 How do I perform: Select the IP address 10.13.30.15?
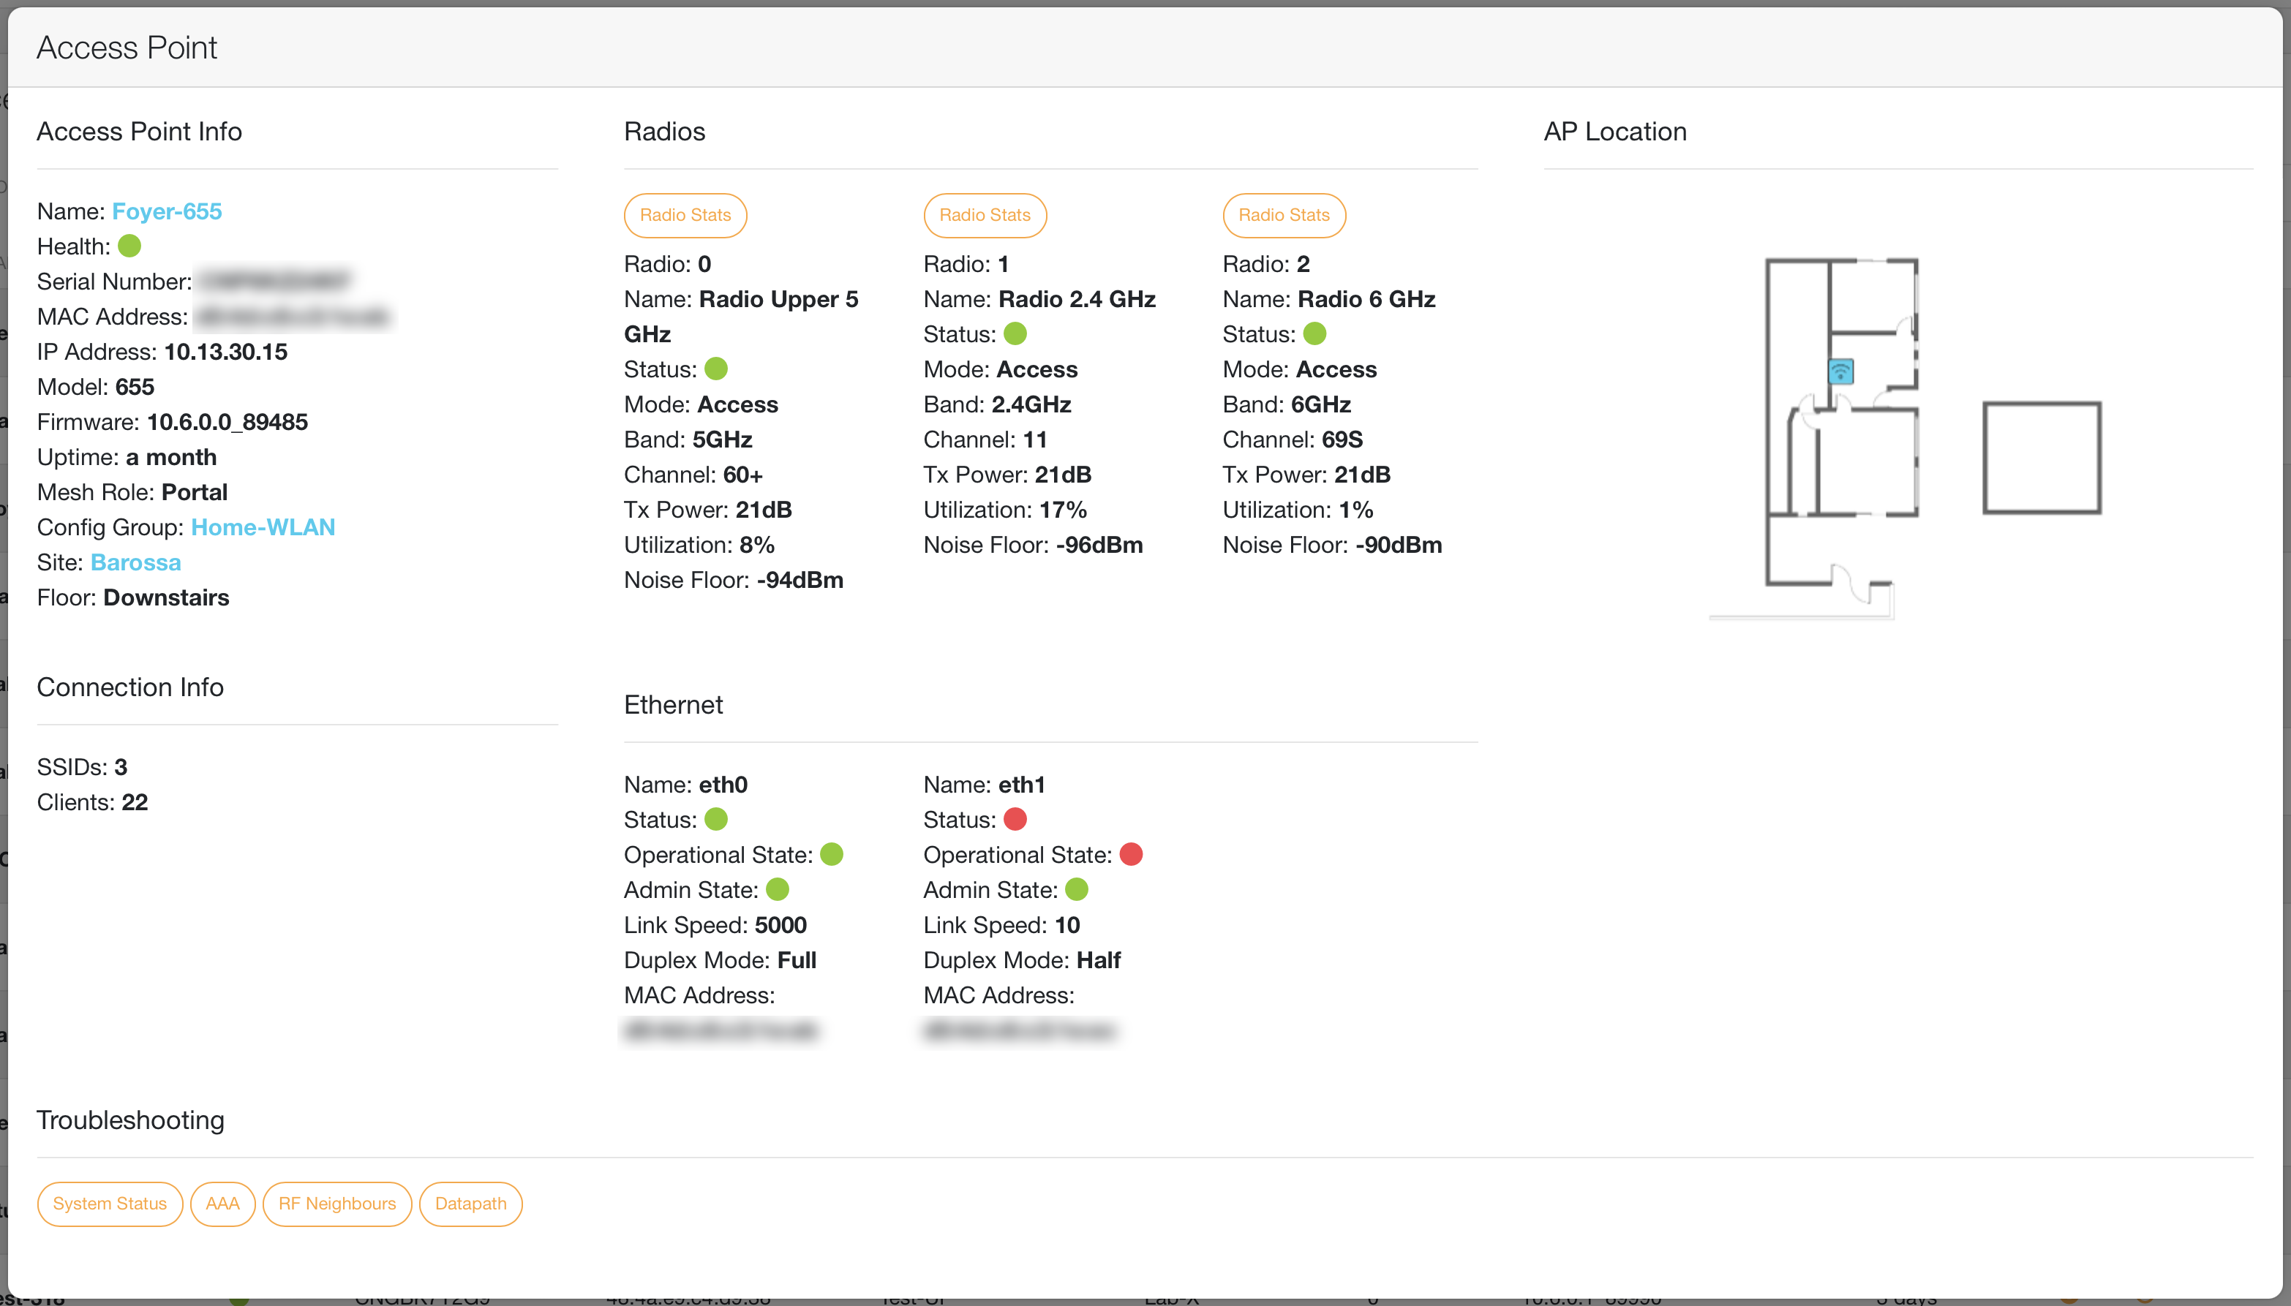(226, 352)
